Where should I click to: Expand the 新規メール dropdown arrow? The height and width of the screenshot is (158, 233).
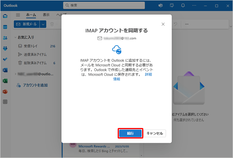[x=43, y=24]
